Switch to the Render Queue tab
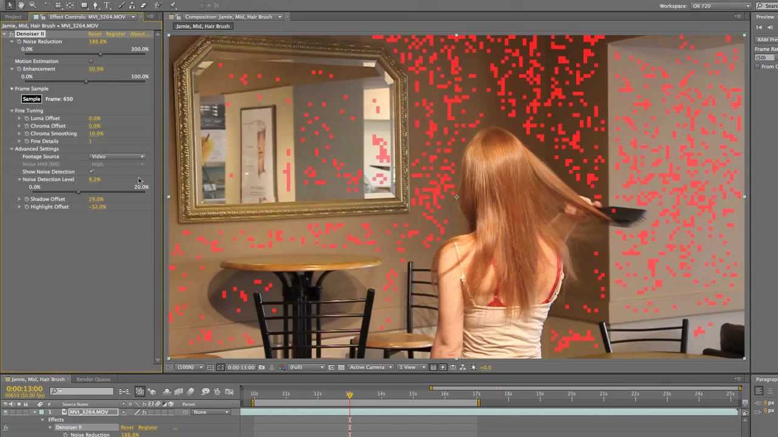The height and width of the screenshot is (437, 778). (x=94, y=379)
